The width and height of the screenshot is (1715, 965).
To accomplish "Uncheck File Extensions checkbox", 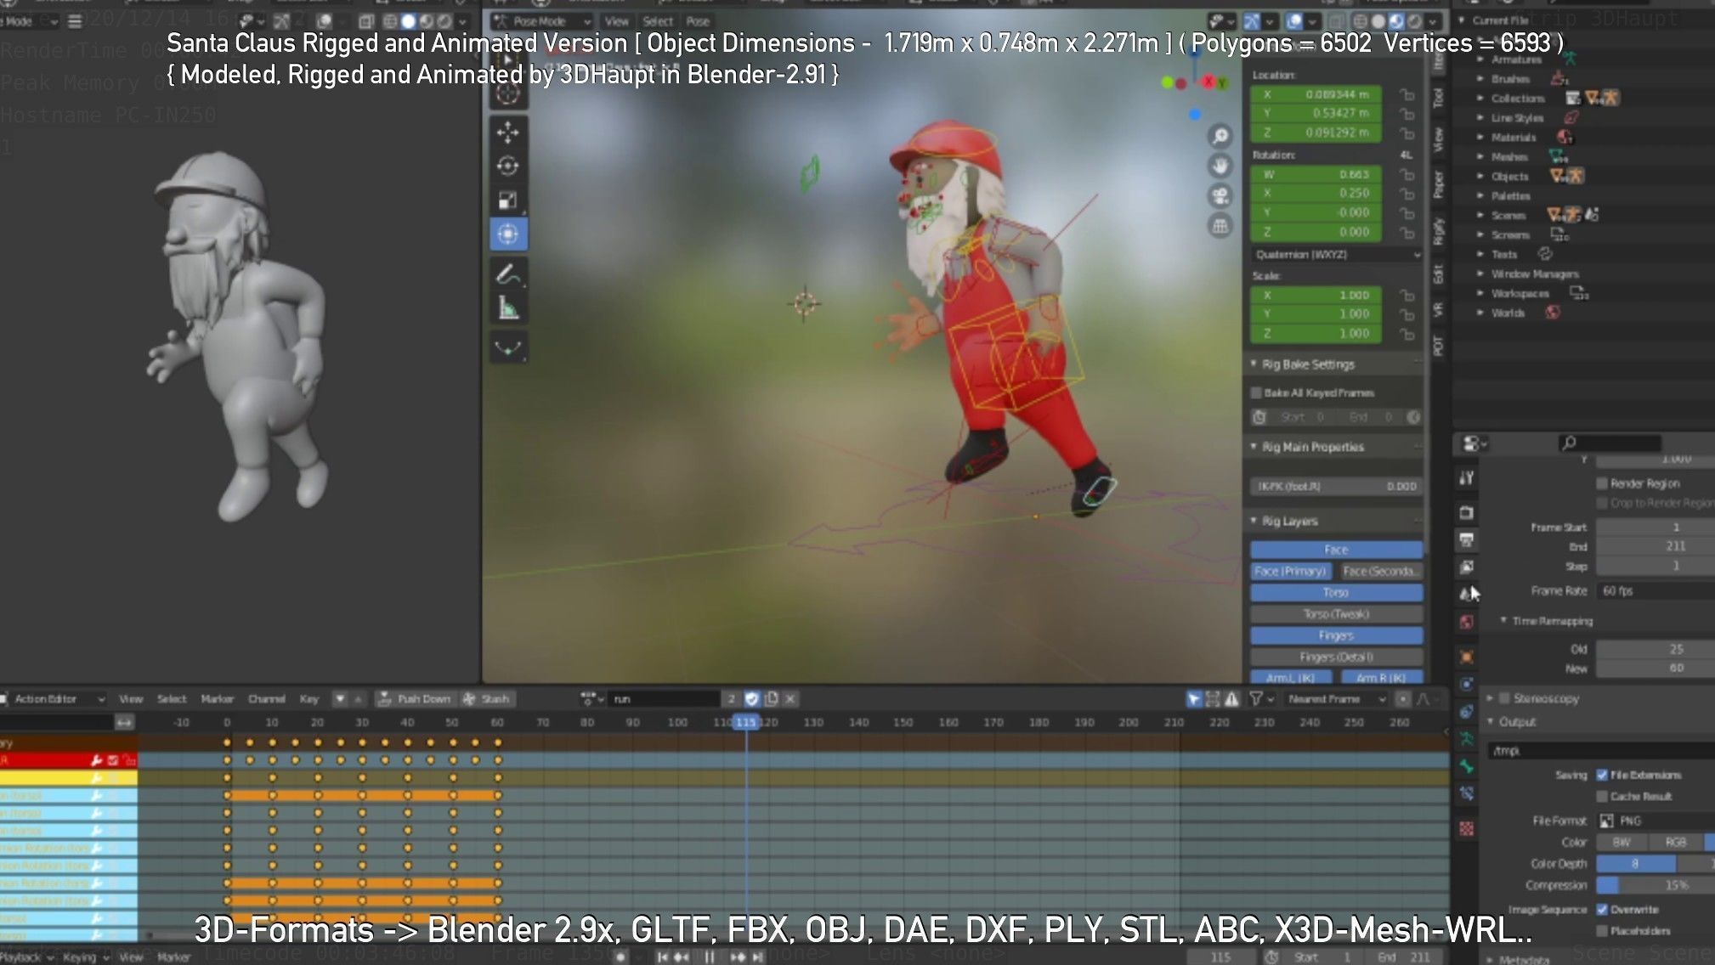I will point(1602,775).
